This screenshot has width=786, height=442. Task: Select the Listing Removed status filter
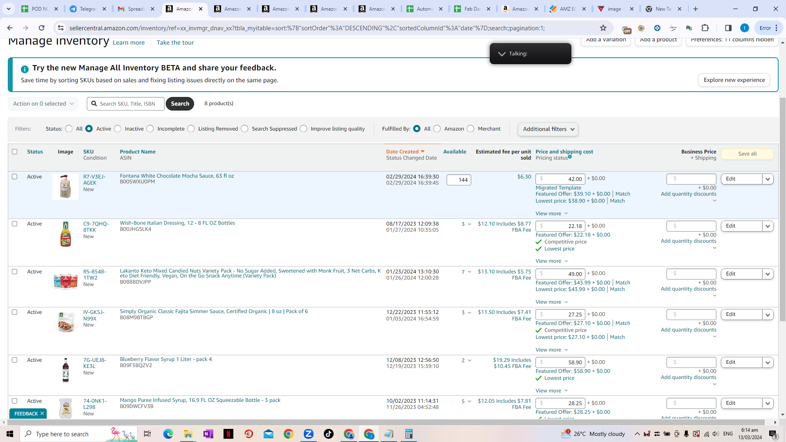coord(191,129)
